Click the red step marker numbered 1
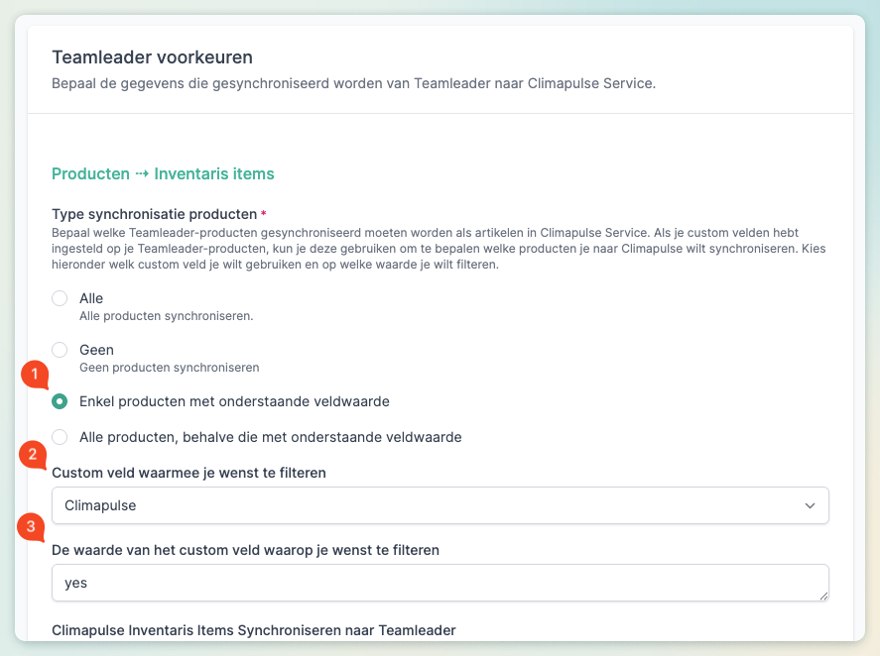Screen dimensions: 880x656 click(35, 375)
